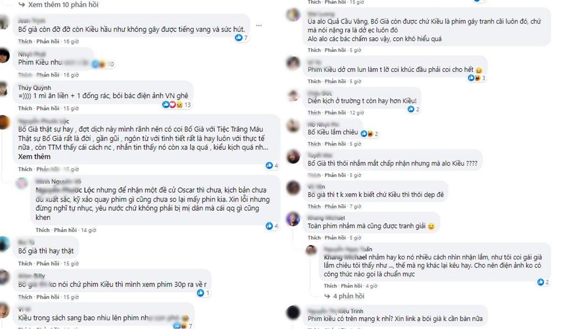Expand '4 phản hồi' reply thread
Viewport: 564px width, 329px height.
pyautogui.click(x=348, y=297)
